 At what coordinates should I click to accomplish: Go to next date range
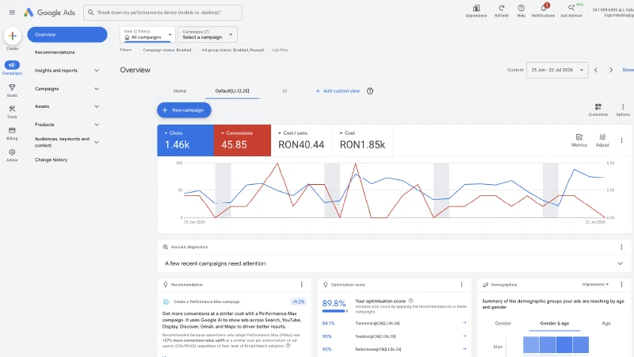click(611, 70)
